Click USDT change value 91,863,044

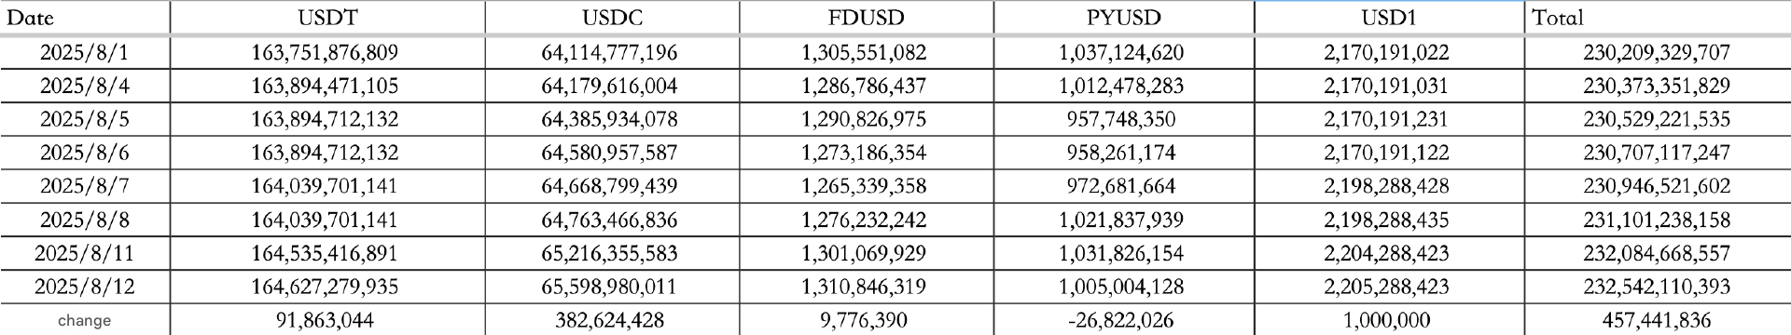point(327,320)
